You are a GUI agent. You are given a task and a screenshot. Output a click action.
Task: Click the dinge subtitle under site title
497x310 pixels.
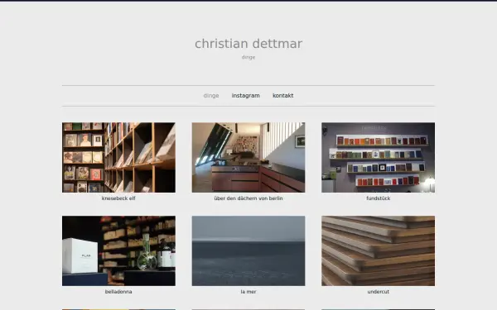[x=248, y=57]
